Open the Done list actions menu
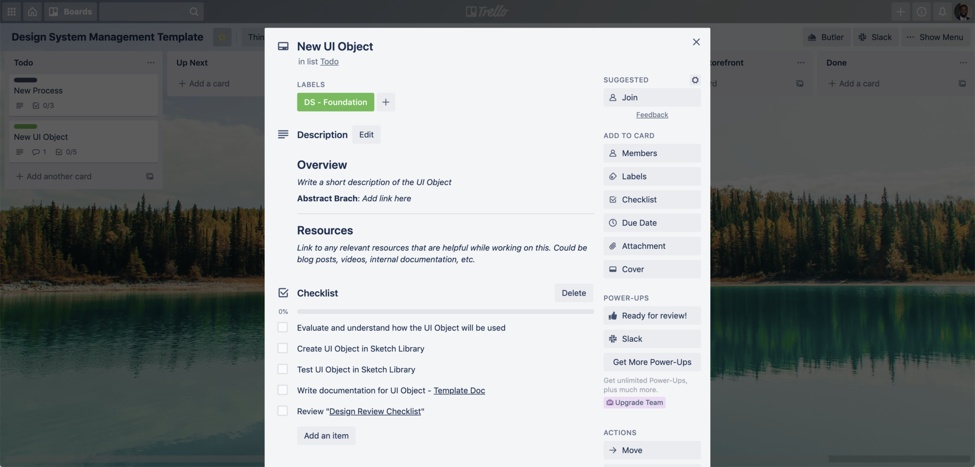 pos(963,62)
